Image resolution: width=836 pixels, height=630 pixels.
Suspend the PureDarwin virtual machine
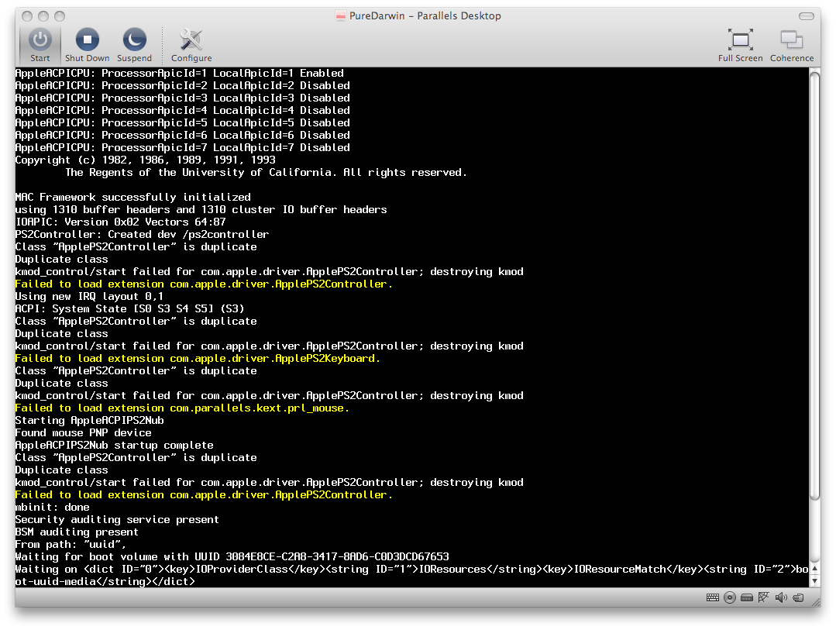click(134, 45)
